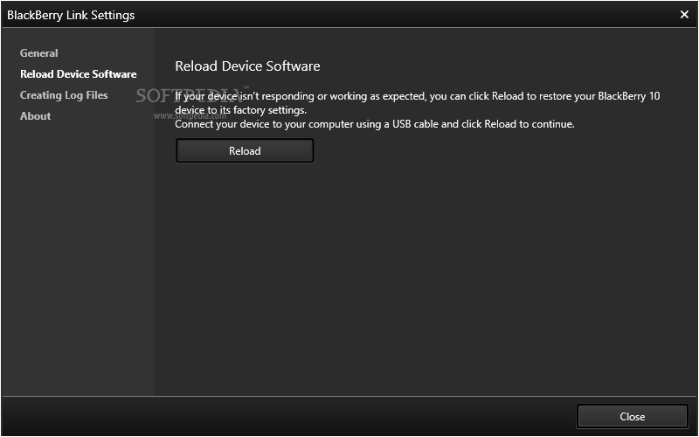Click the Reload button
699x437 pixels.
(x=245, y=150)
